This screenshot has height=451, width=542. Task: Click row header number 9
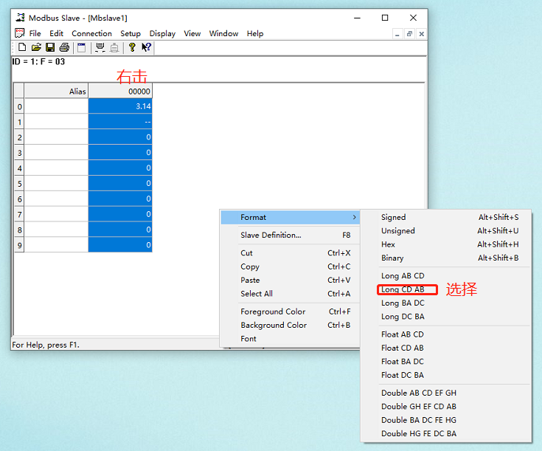(19, 245)
